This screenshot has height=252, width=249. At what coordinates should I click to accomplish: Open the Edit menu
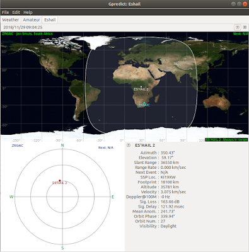pos(16,12)
